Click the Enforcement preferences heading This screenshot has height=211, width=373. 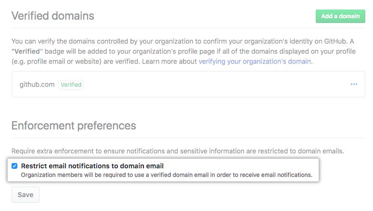[x=74, y=126]
